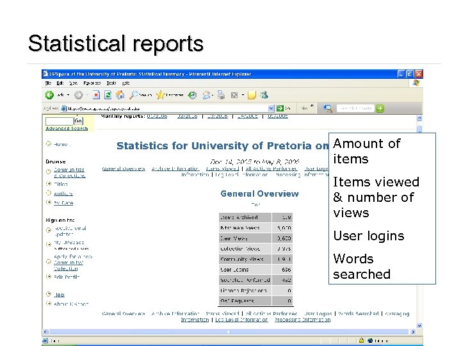Screen dimensions: 461x346
Task: Open the Advanced Search link
Action: 67,129
